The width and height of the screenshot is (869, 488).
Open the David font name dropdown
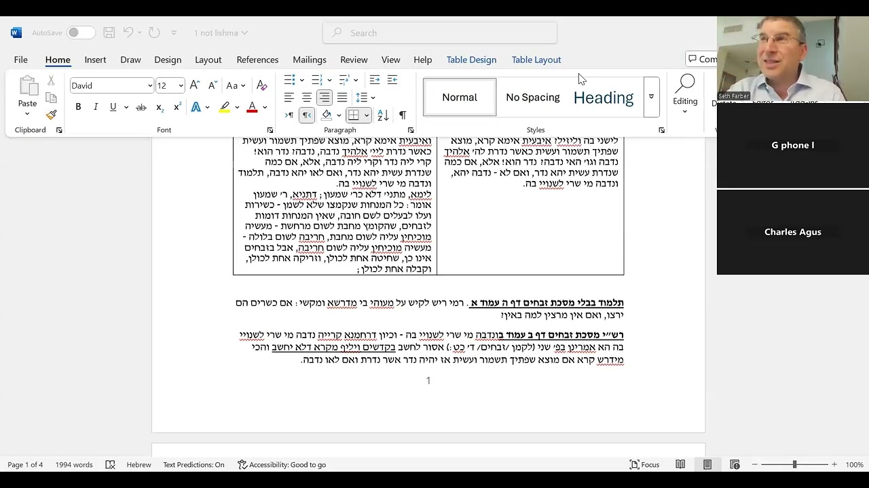[150, 85]
